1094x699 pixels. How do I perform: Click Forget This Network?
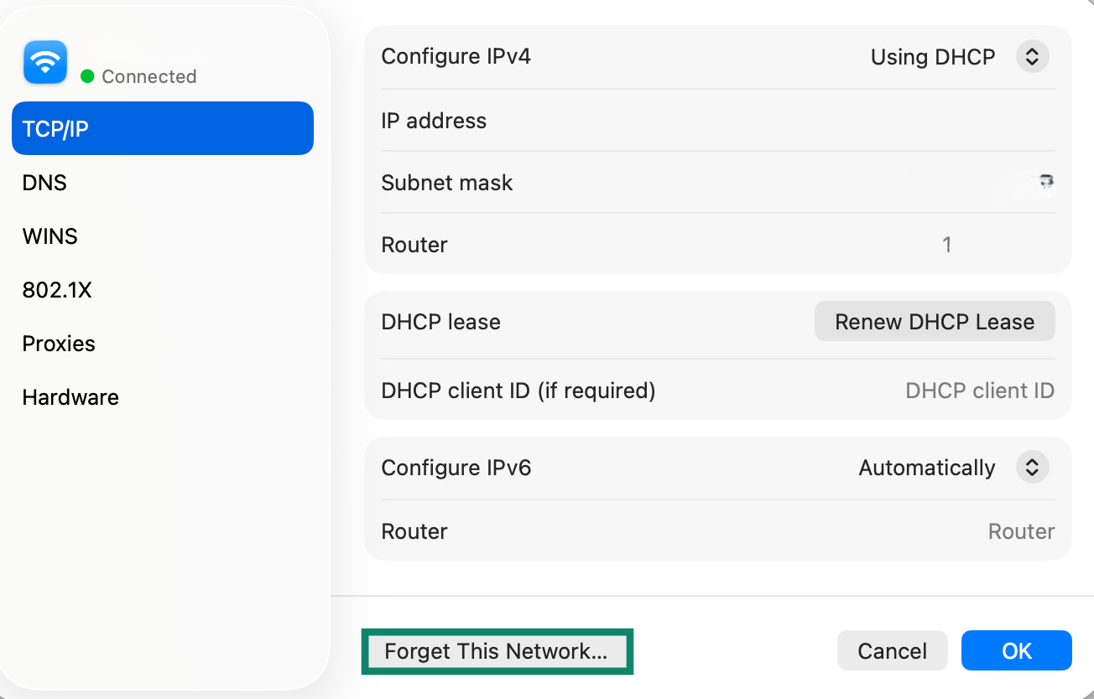497,650
